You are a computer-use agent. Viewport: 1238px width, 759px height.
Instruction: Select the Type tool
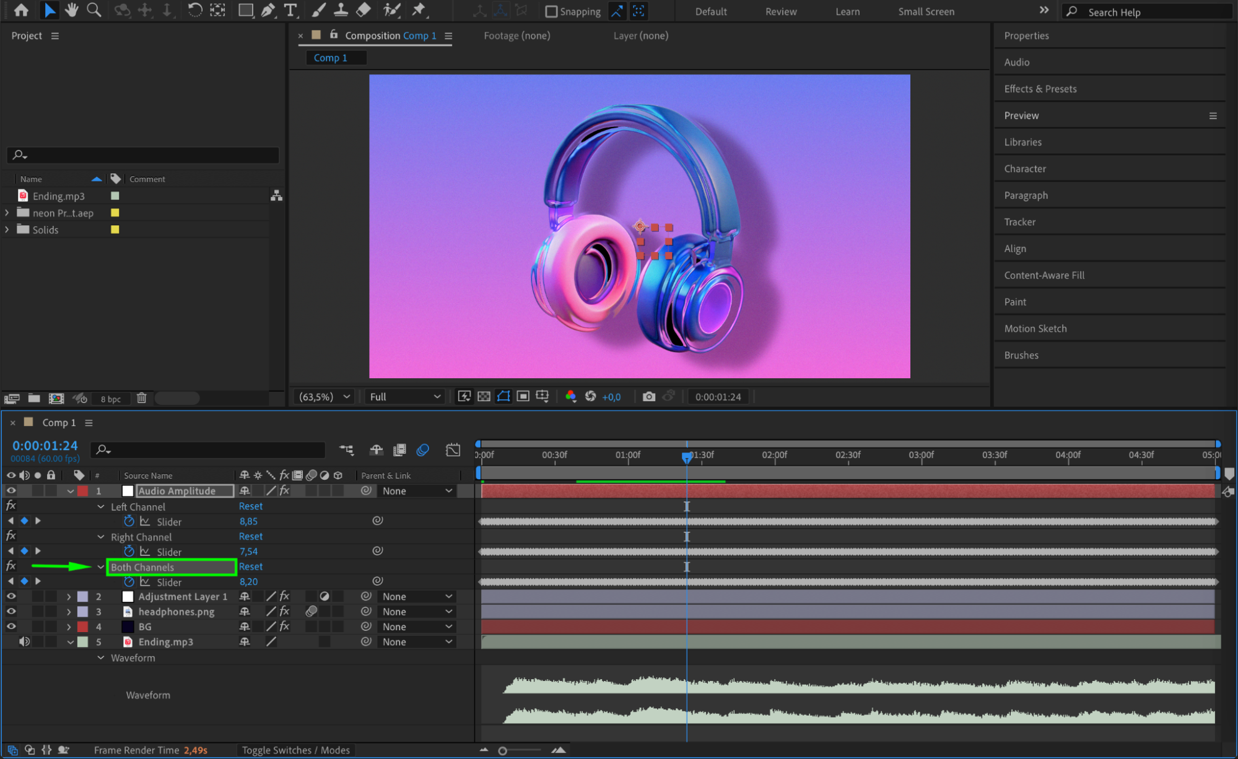pyautogui.click(x=290, y=11)
